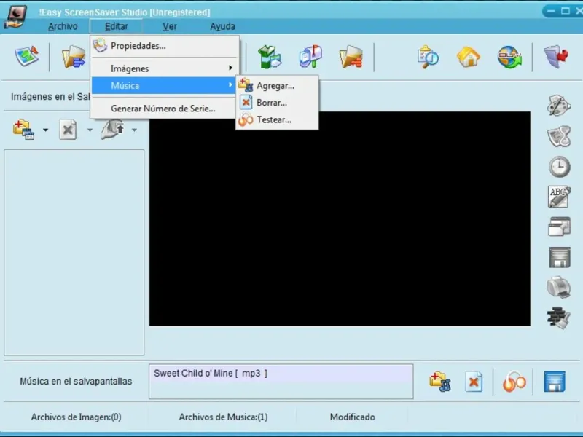Click the green package build icon

270,57
